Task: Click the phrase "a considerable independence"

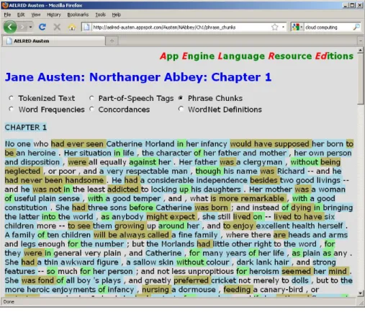Action: click(x=194, y=180)
